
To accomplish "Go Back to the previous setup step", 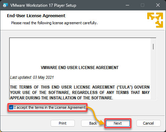I will (x=93, y=123).
